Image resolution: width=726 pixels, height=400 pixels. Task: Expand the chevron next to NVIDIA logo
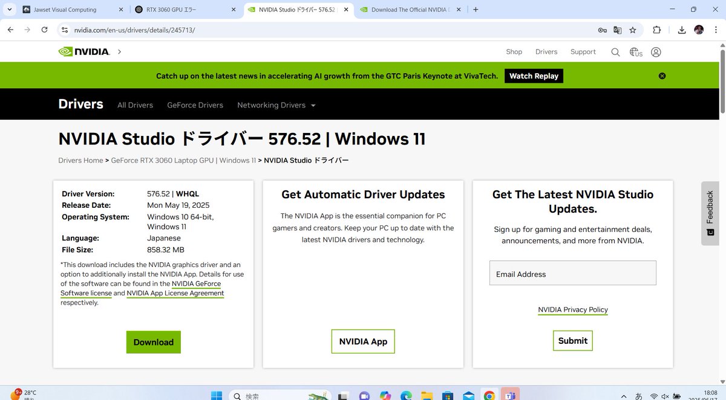point(119,52)
